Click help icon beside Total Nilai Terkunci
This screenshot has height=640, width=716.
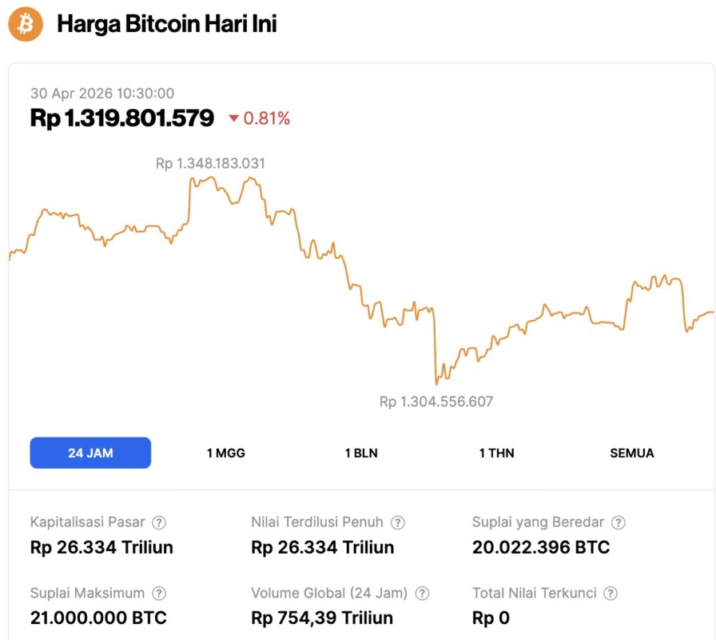click(611, 594)
